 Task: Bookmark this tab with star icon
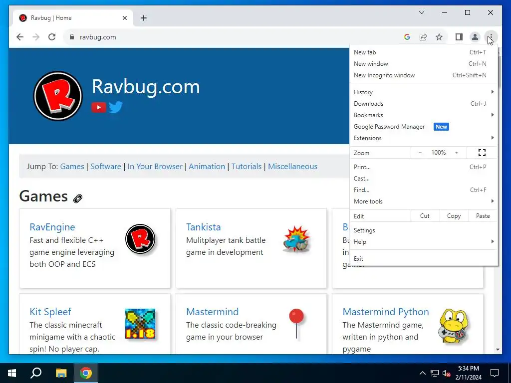pyautogui.click(x=439, y=37)
